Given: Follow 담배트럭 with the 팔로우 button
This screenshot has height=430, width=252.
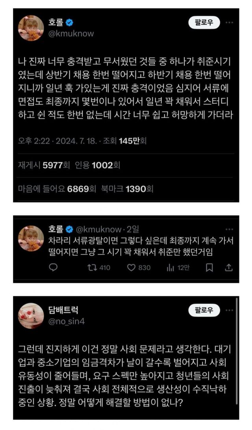Looking at the screenshot, I should tap(204, 310).
